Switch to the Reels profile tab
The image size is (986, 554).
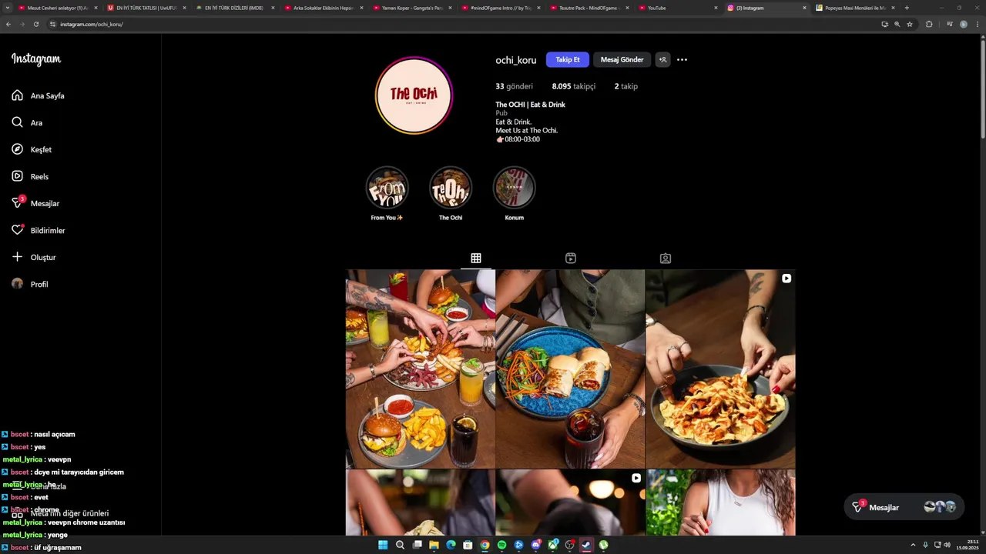(x=571, y=259)
